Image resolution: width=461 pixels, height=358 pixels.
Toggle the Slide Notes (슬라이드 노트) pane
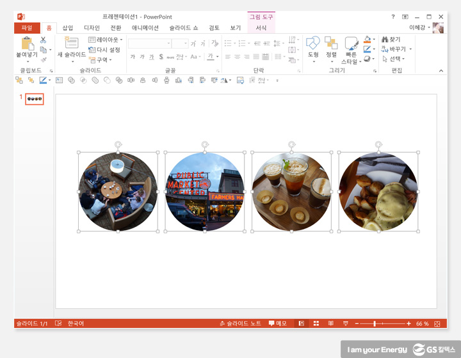(240, 323)
